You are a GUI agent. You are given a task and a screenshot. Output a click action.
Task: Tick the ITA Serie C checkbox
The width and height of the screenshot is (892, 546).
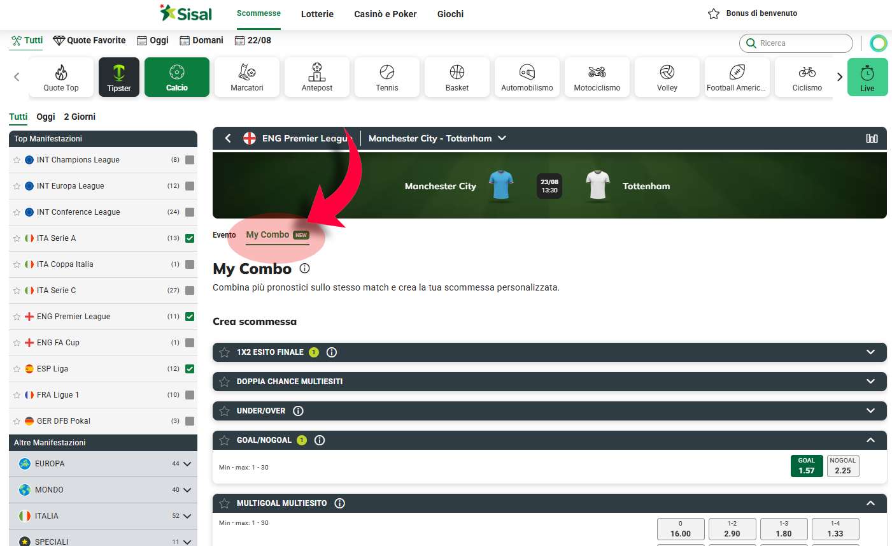coord(190,291)
